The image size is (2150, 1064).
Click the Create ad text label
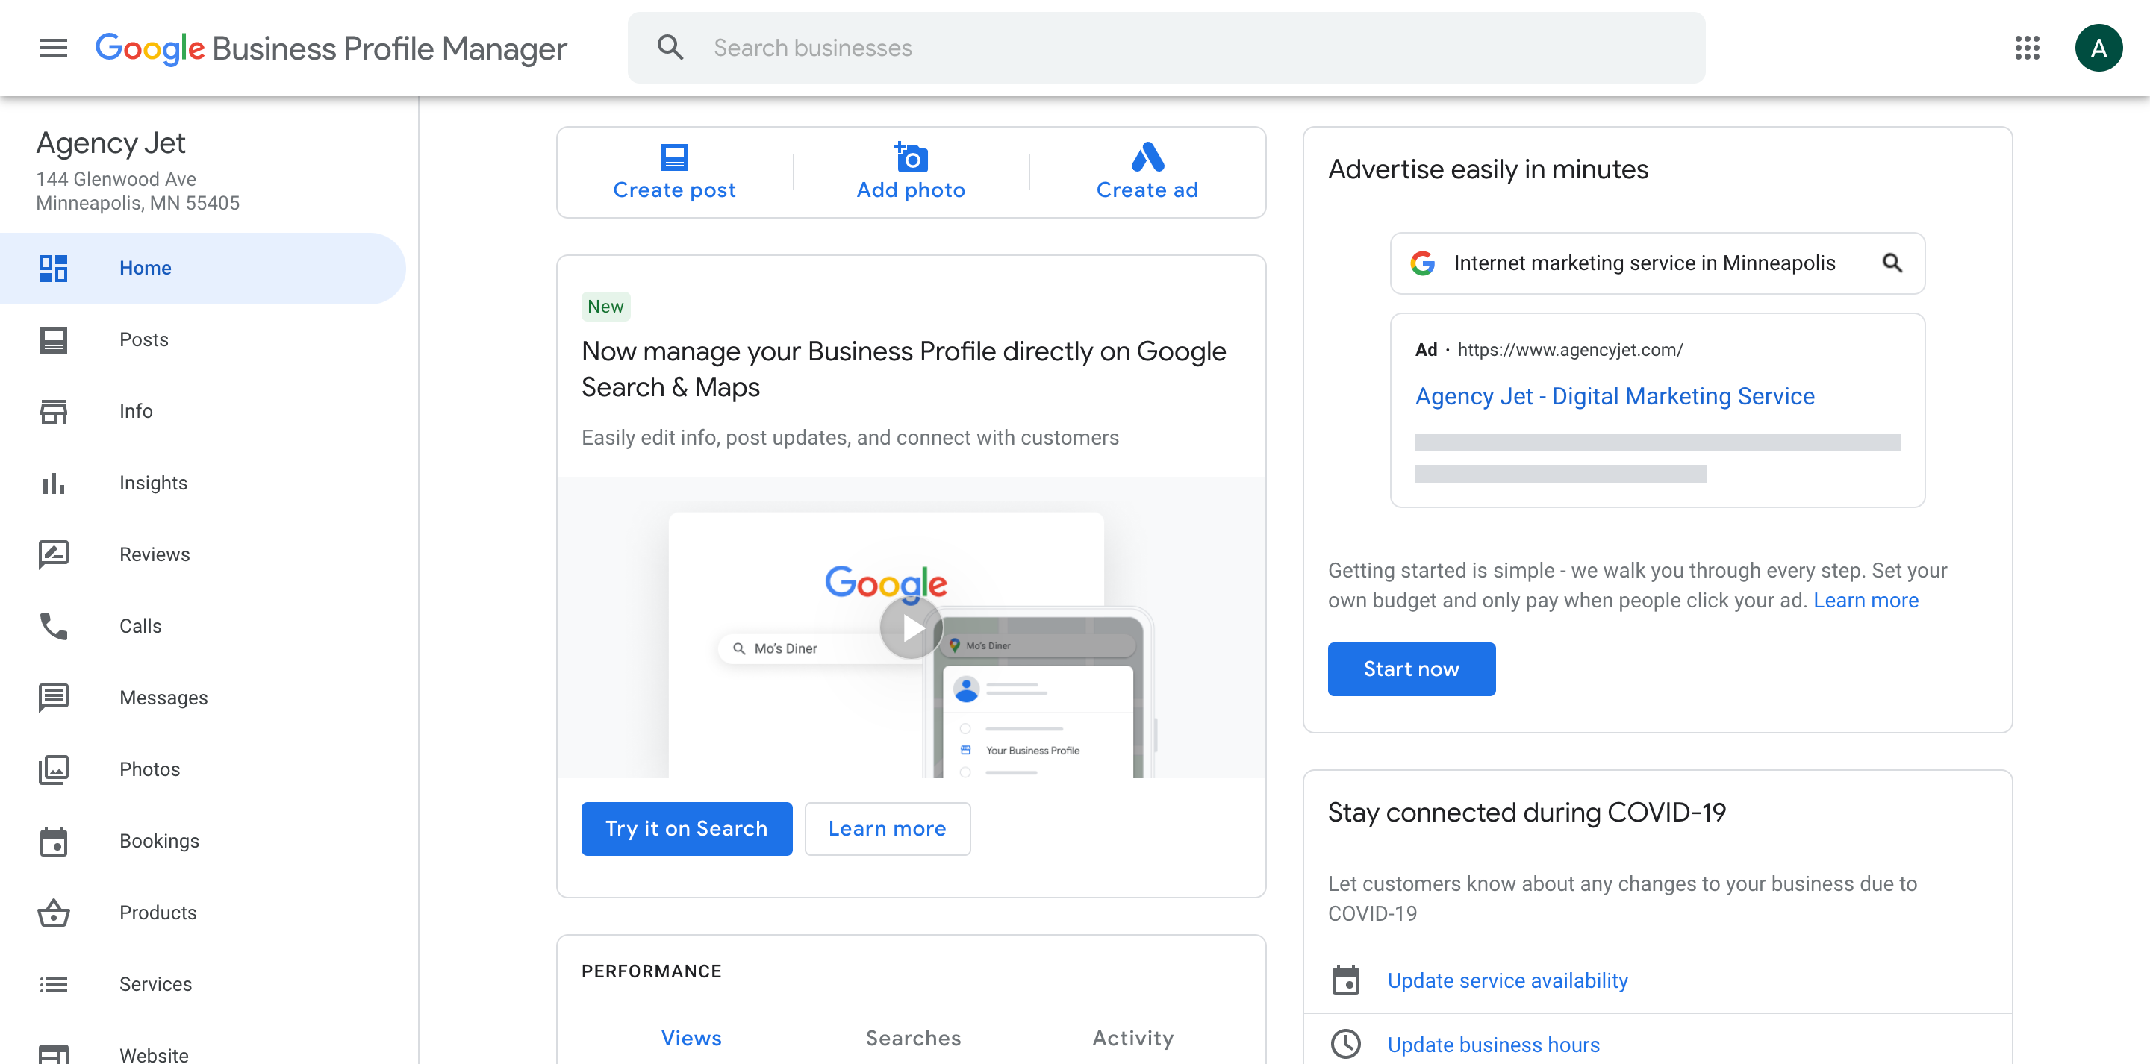coord(1147,190)
